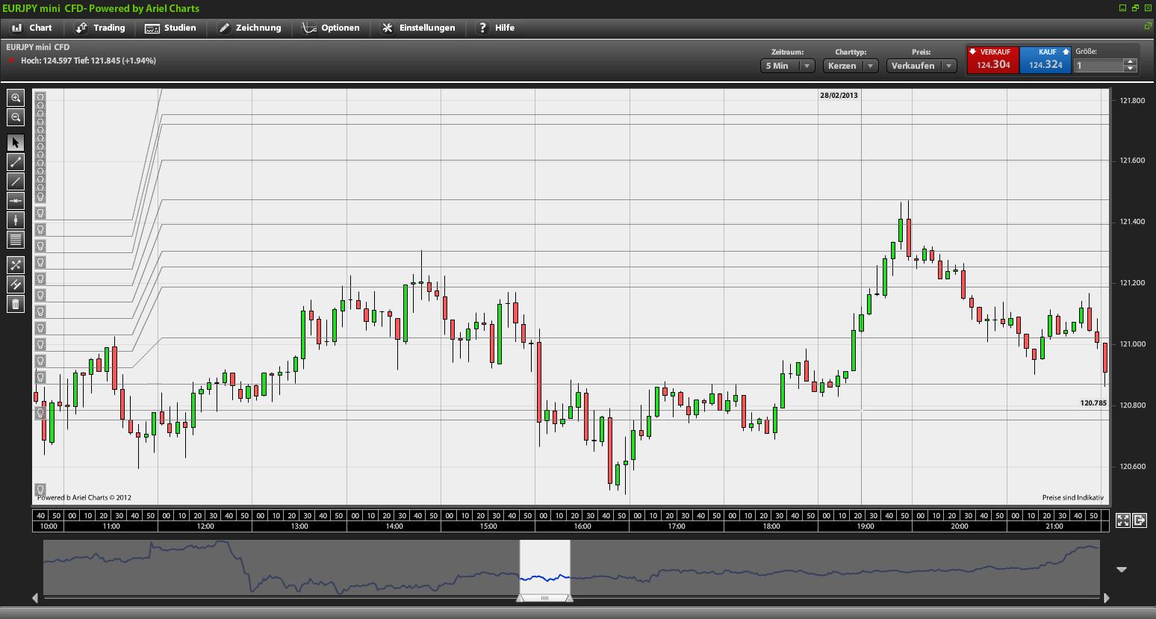Screen dimensions: 1156x619
Task: Click the 121.400 price axis label
Action: click(1132, 222)
